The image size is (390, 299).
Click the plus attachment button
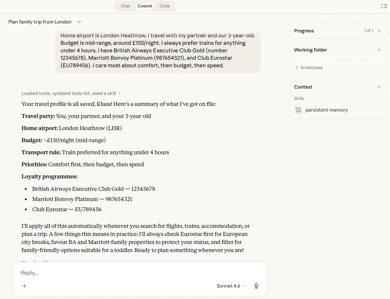click(x=24, y=286)
